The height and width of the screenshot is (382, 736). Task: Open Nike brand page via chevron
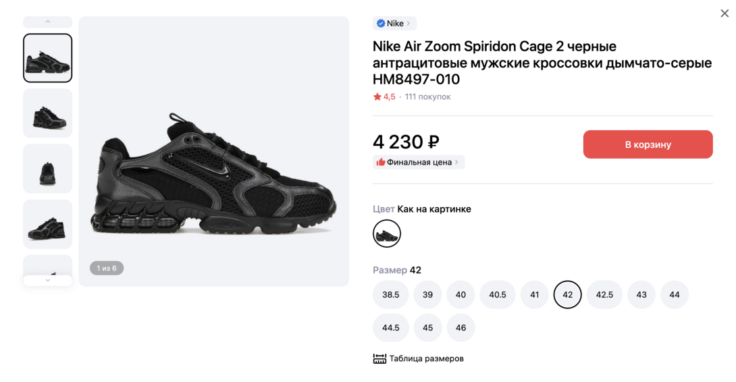[x=409, y=24]
